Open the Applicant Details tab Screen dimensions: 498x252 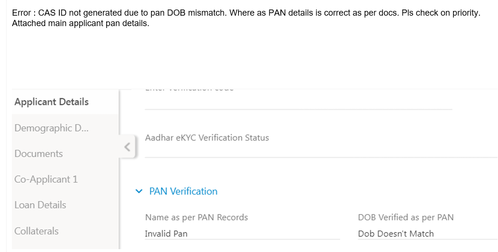click(x=51, y=102)
